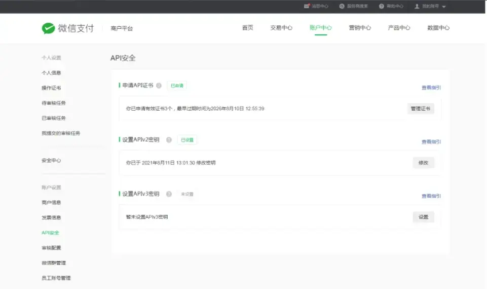Click the help icon beside 申请API证书

coord(159,86)
